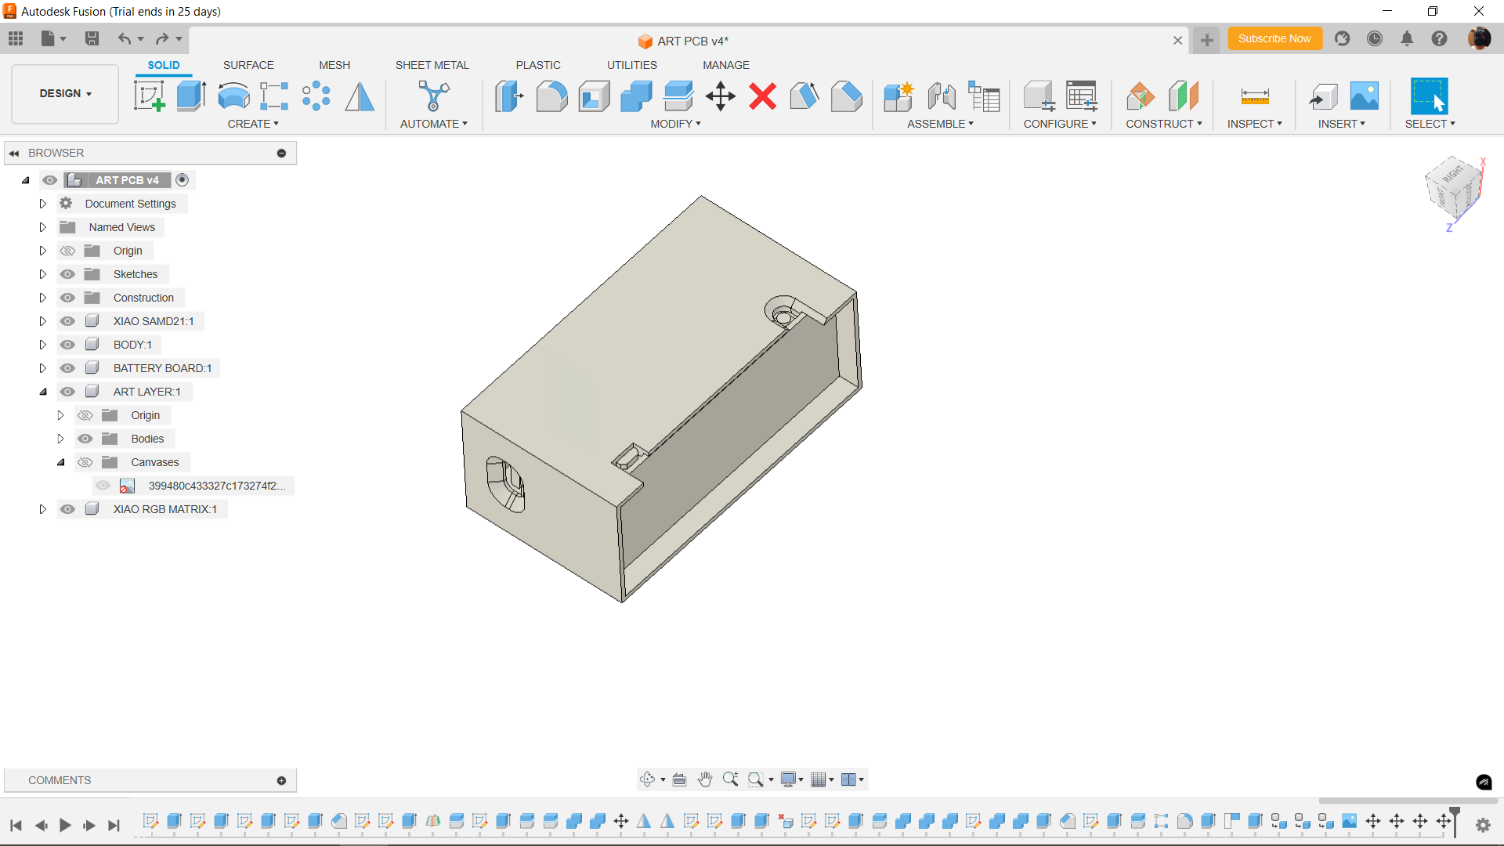Click the Subscribe Now button

(1274, 38)
